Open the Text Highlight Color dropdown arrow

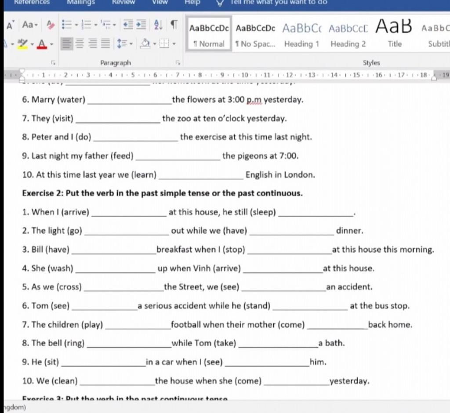(32, 44)
